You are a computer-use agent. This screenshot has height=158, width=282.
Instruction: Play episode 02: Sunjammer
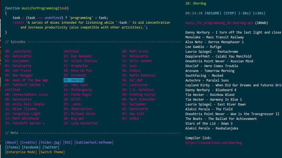coord(17,61)
